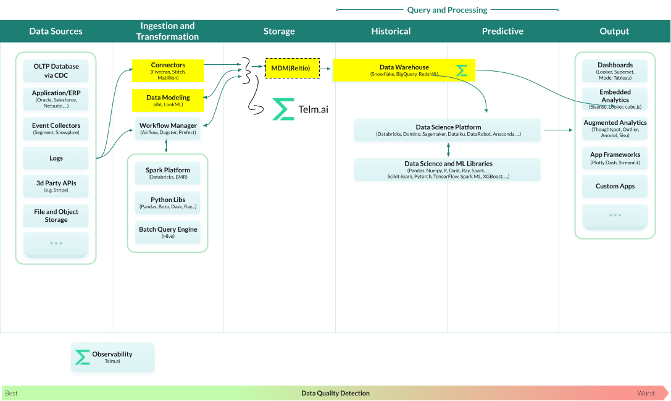Viewport: 671px width, 401px height.
Task: Click the Data Sources column header
Action: 56,32
